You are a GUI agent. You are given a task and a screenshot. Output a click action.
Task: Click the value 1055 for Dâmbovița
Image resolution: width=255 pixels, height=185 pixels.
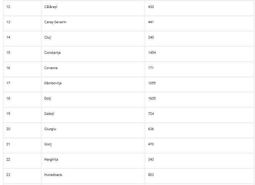pos(152,83)
